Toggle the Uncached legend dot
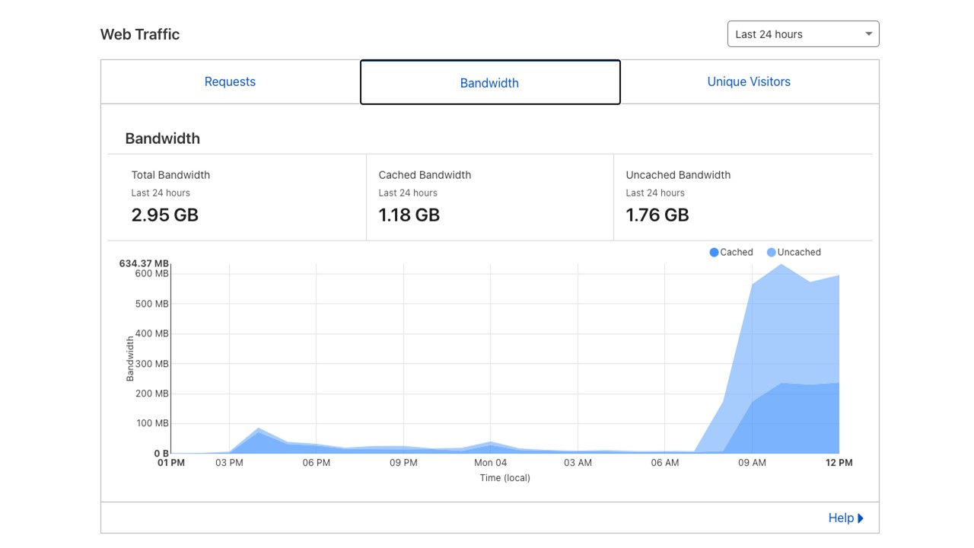The height and width of the screenshot is (548, 974). coord(771,253)
